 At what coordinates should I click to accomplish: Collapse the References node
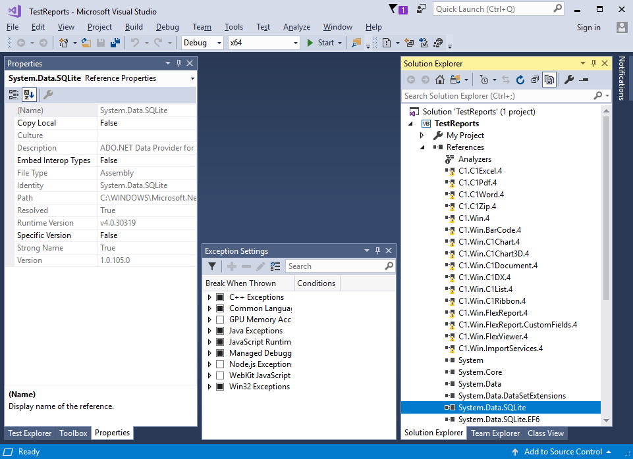point(422,147)
